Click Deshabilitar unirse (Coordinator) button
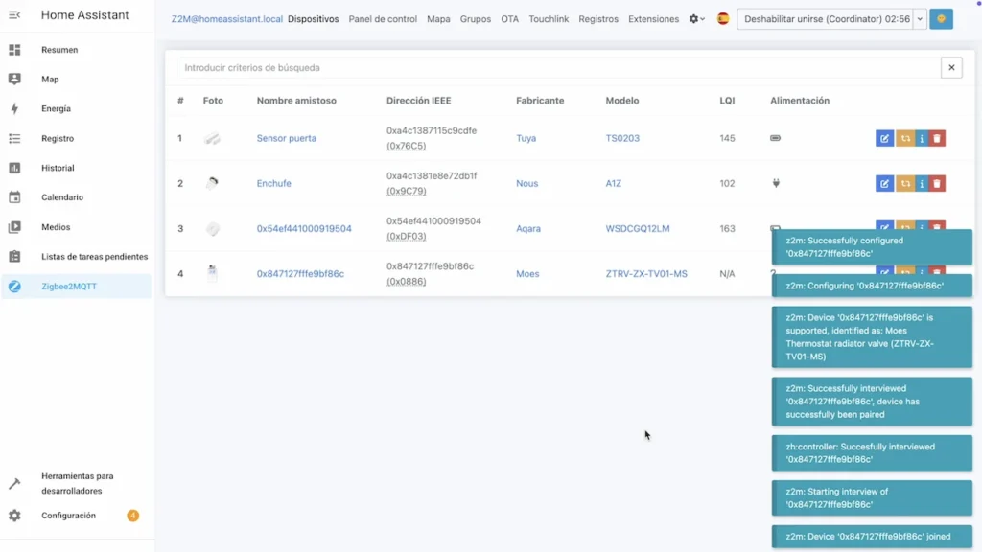 (x=826, y=19)
